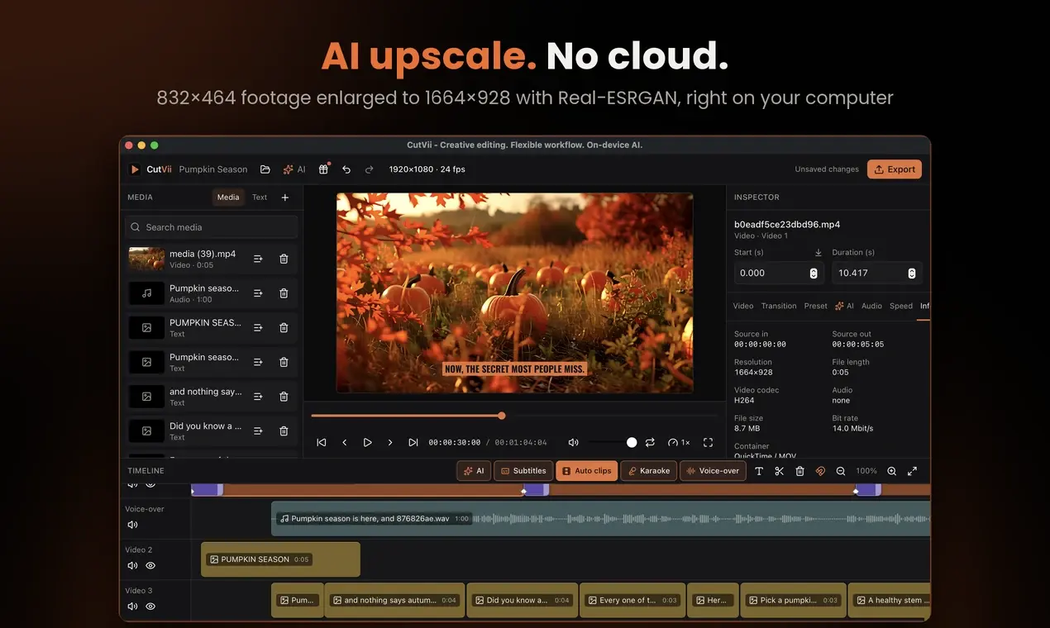Viewport: 1050px width, 628px height.
Task: Open the Speed tab in Inspector
Action: pos(901,306)
